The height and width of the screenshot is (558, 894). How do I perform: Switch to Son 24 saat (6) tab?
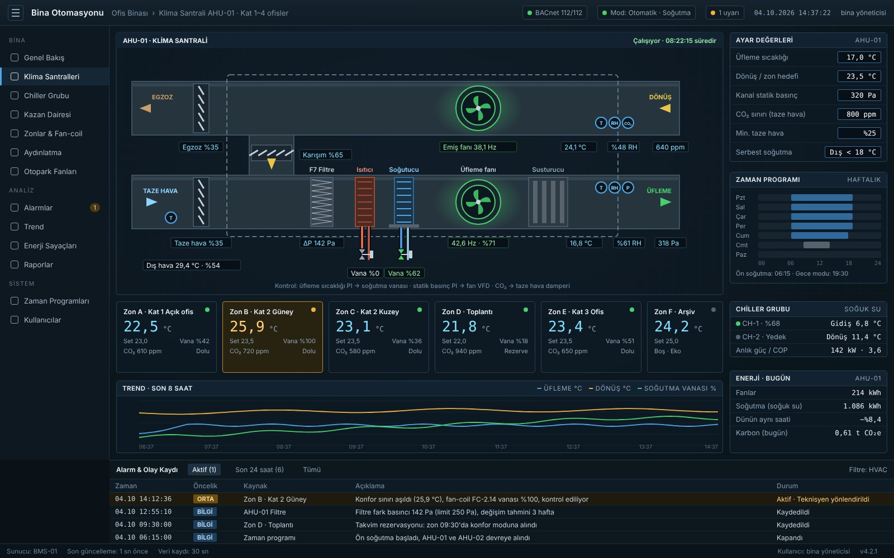[259, 470]
